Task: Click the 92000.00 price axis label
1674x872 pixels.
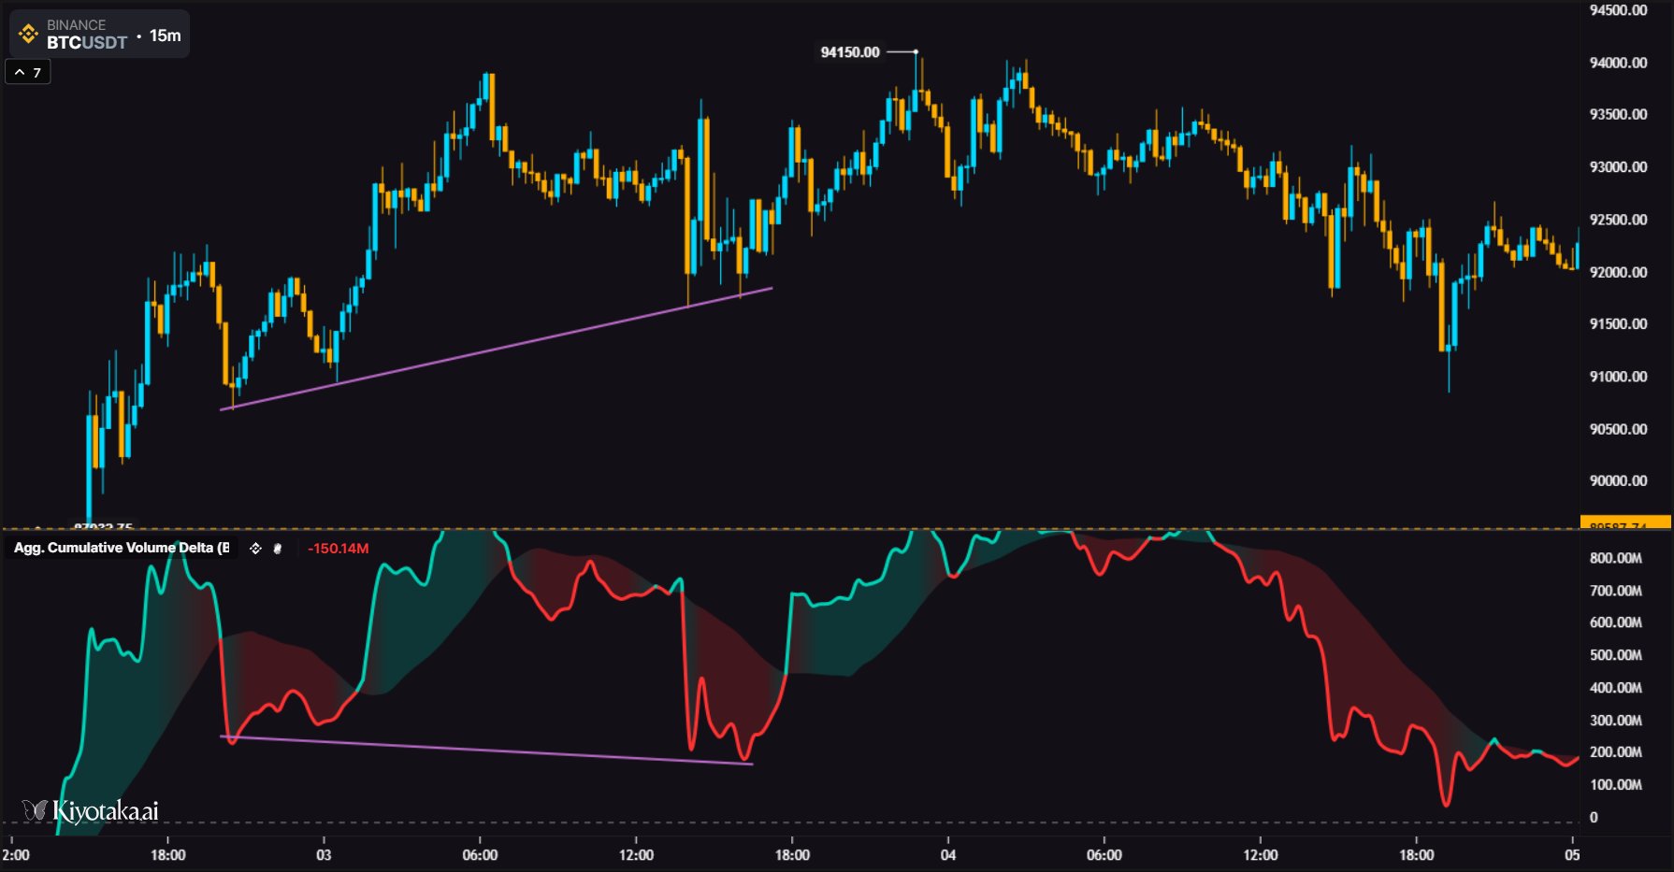Action: pos(1619,272)
